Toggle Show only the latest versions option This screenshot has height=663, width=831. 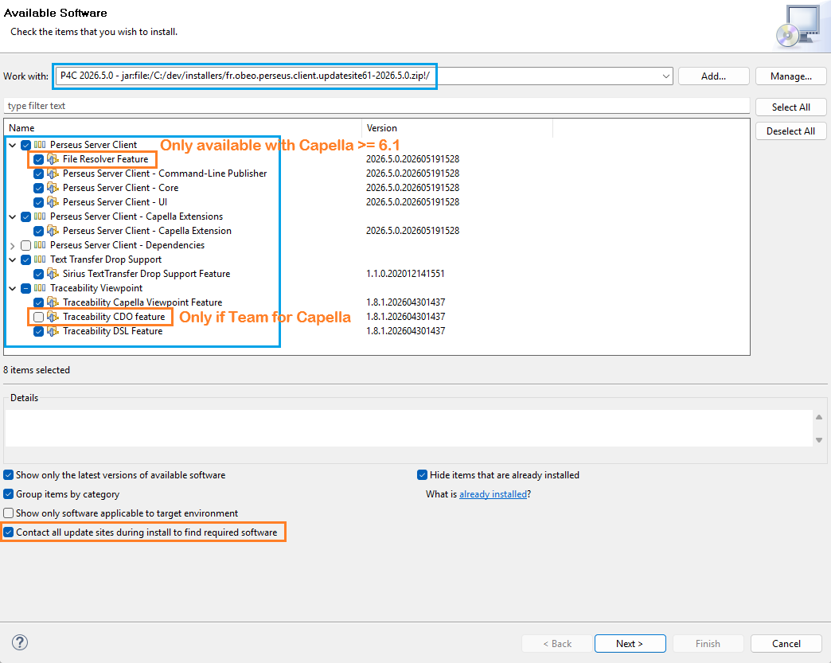9,475
